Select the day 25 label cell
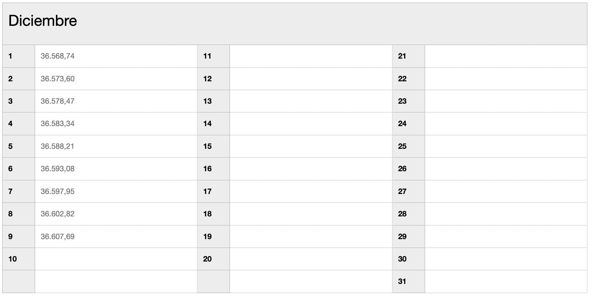 click(x=402, y=146)
